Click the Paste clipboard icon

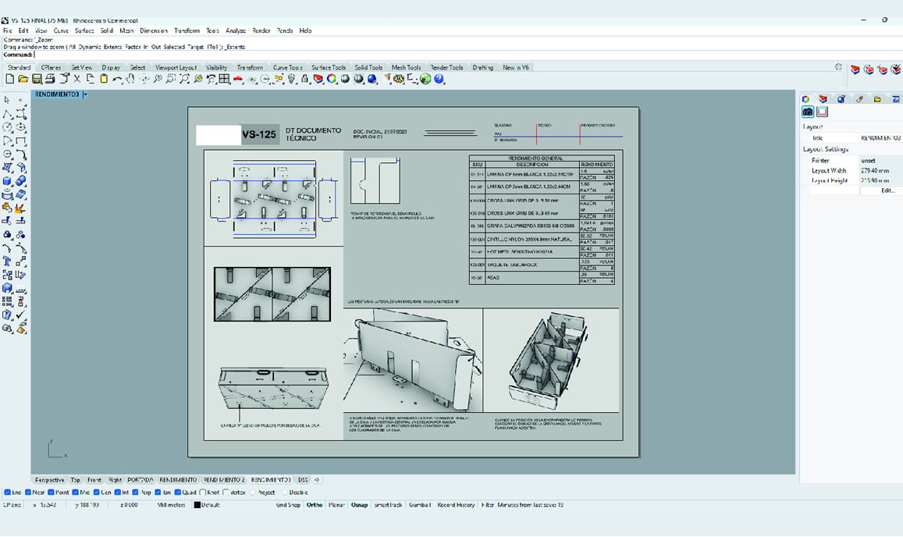click(x=104, y=79)
